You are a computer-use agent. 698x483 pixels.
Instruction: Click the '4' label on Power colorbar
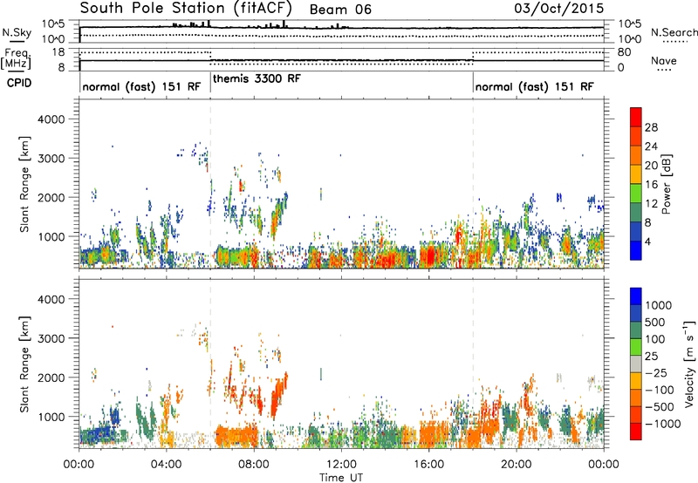(648, 242)
